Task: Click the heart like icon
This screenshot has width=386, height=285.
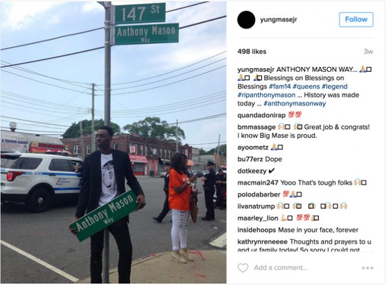Action: (243, 267)
